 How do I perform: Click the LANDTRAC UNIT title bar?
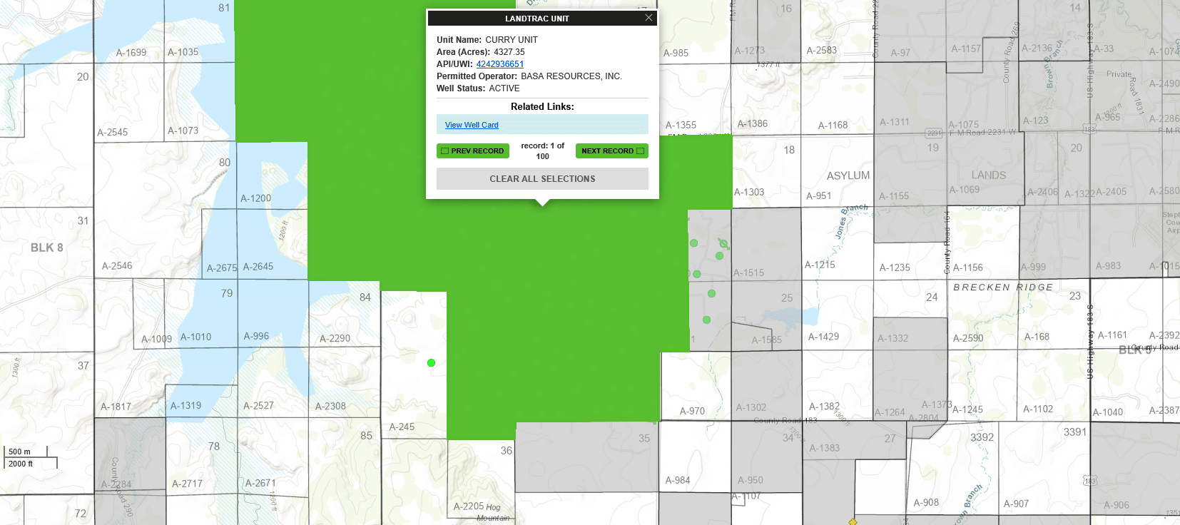click(x=536, y=19)
